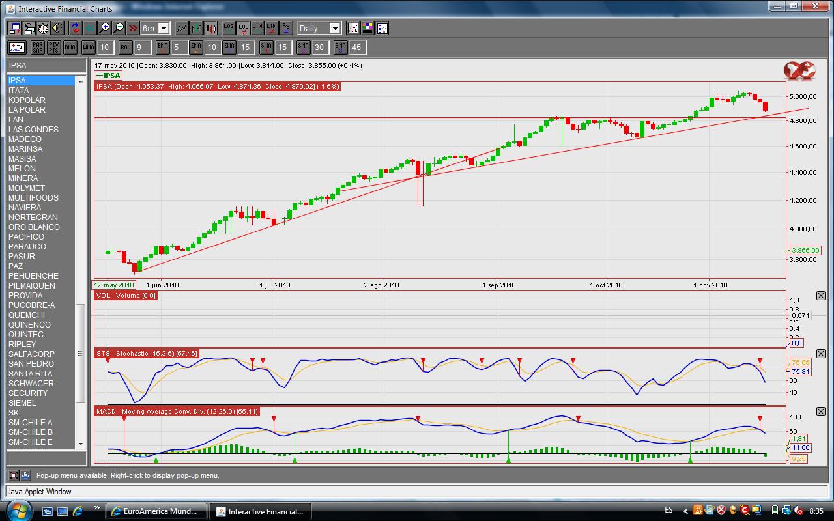Select the LOG with red not-equal scale button

click(x=243, y=29)
